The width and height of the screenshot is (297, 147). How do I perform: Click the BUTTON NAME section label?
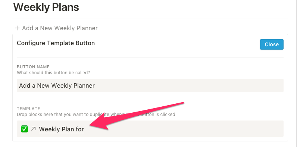tap(33, 67)
